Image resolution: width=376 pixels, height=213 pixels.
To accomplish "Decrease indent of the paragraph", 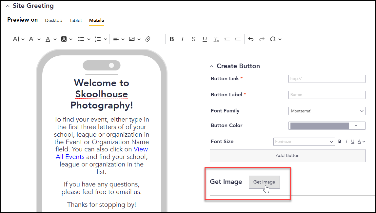I will pos(227,39).
